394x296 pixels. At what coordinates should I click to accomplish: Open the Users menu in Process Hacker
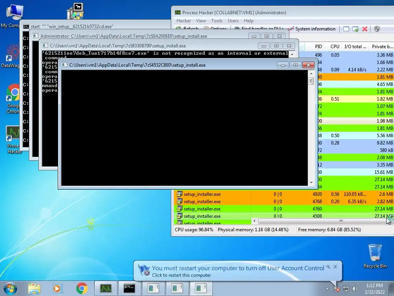233,21
